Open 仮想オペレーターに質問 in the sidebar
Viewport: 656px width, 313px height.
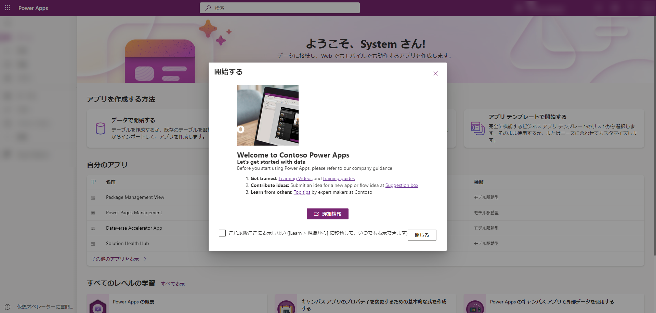pos(45,307)
